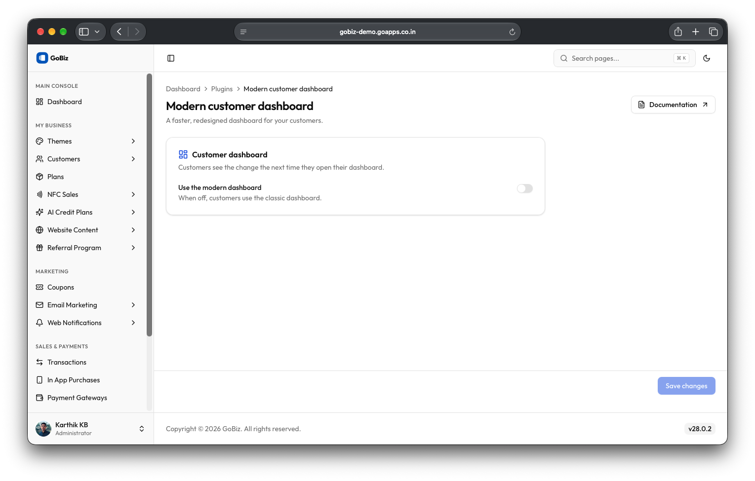Click the sidebar vertical scrollbar
Image resolution: width=755 pixels, height=481 pixels.
tap(149, 205)
